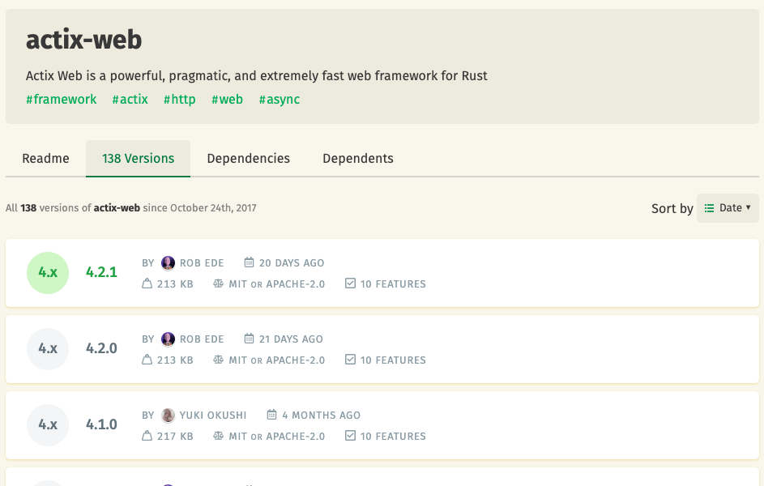Screen dimensions: 764x486
Task: Click weight icon on 4.2.0 row
Action: point(147,360)
